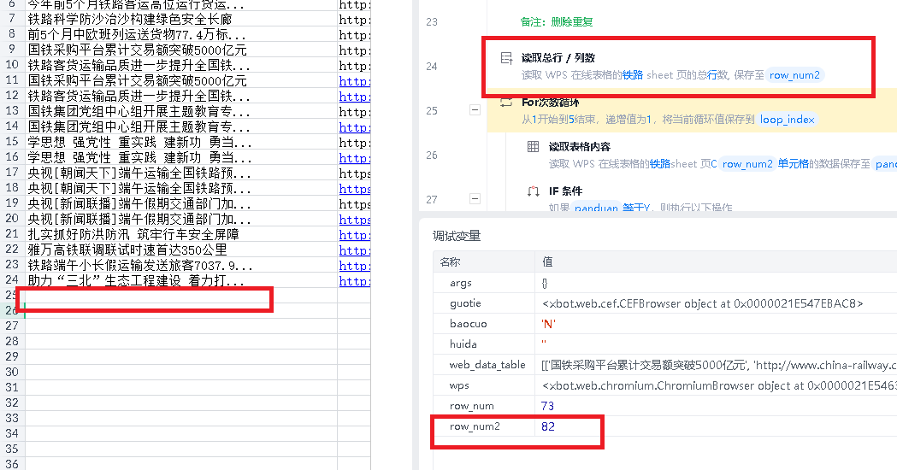This screenshot has height=470, width=897.
Task: Open the blue hyperlink in spreadsheet row 11
Action: (x=354, y=81)
